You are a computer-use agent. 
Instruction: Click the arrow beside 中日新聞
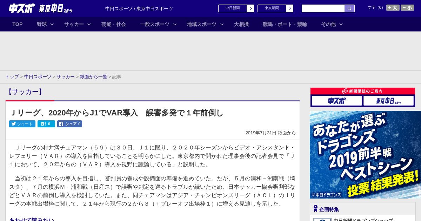tap(250, 8)
